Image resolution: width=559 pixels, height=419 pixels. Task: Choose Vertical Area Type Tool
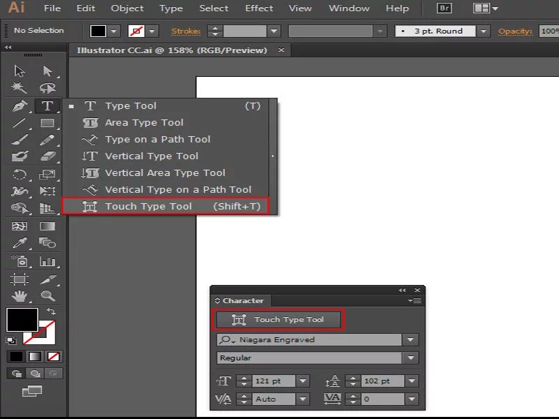(166, 172)
